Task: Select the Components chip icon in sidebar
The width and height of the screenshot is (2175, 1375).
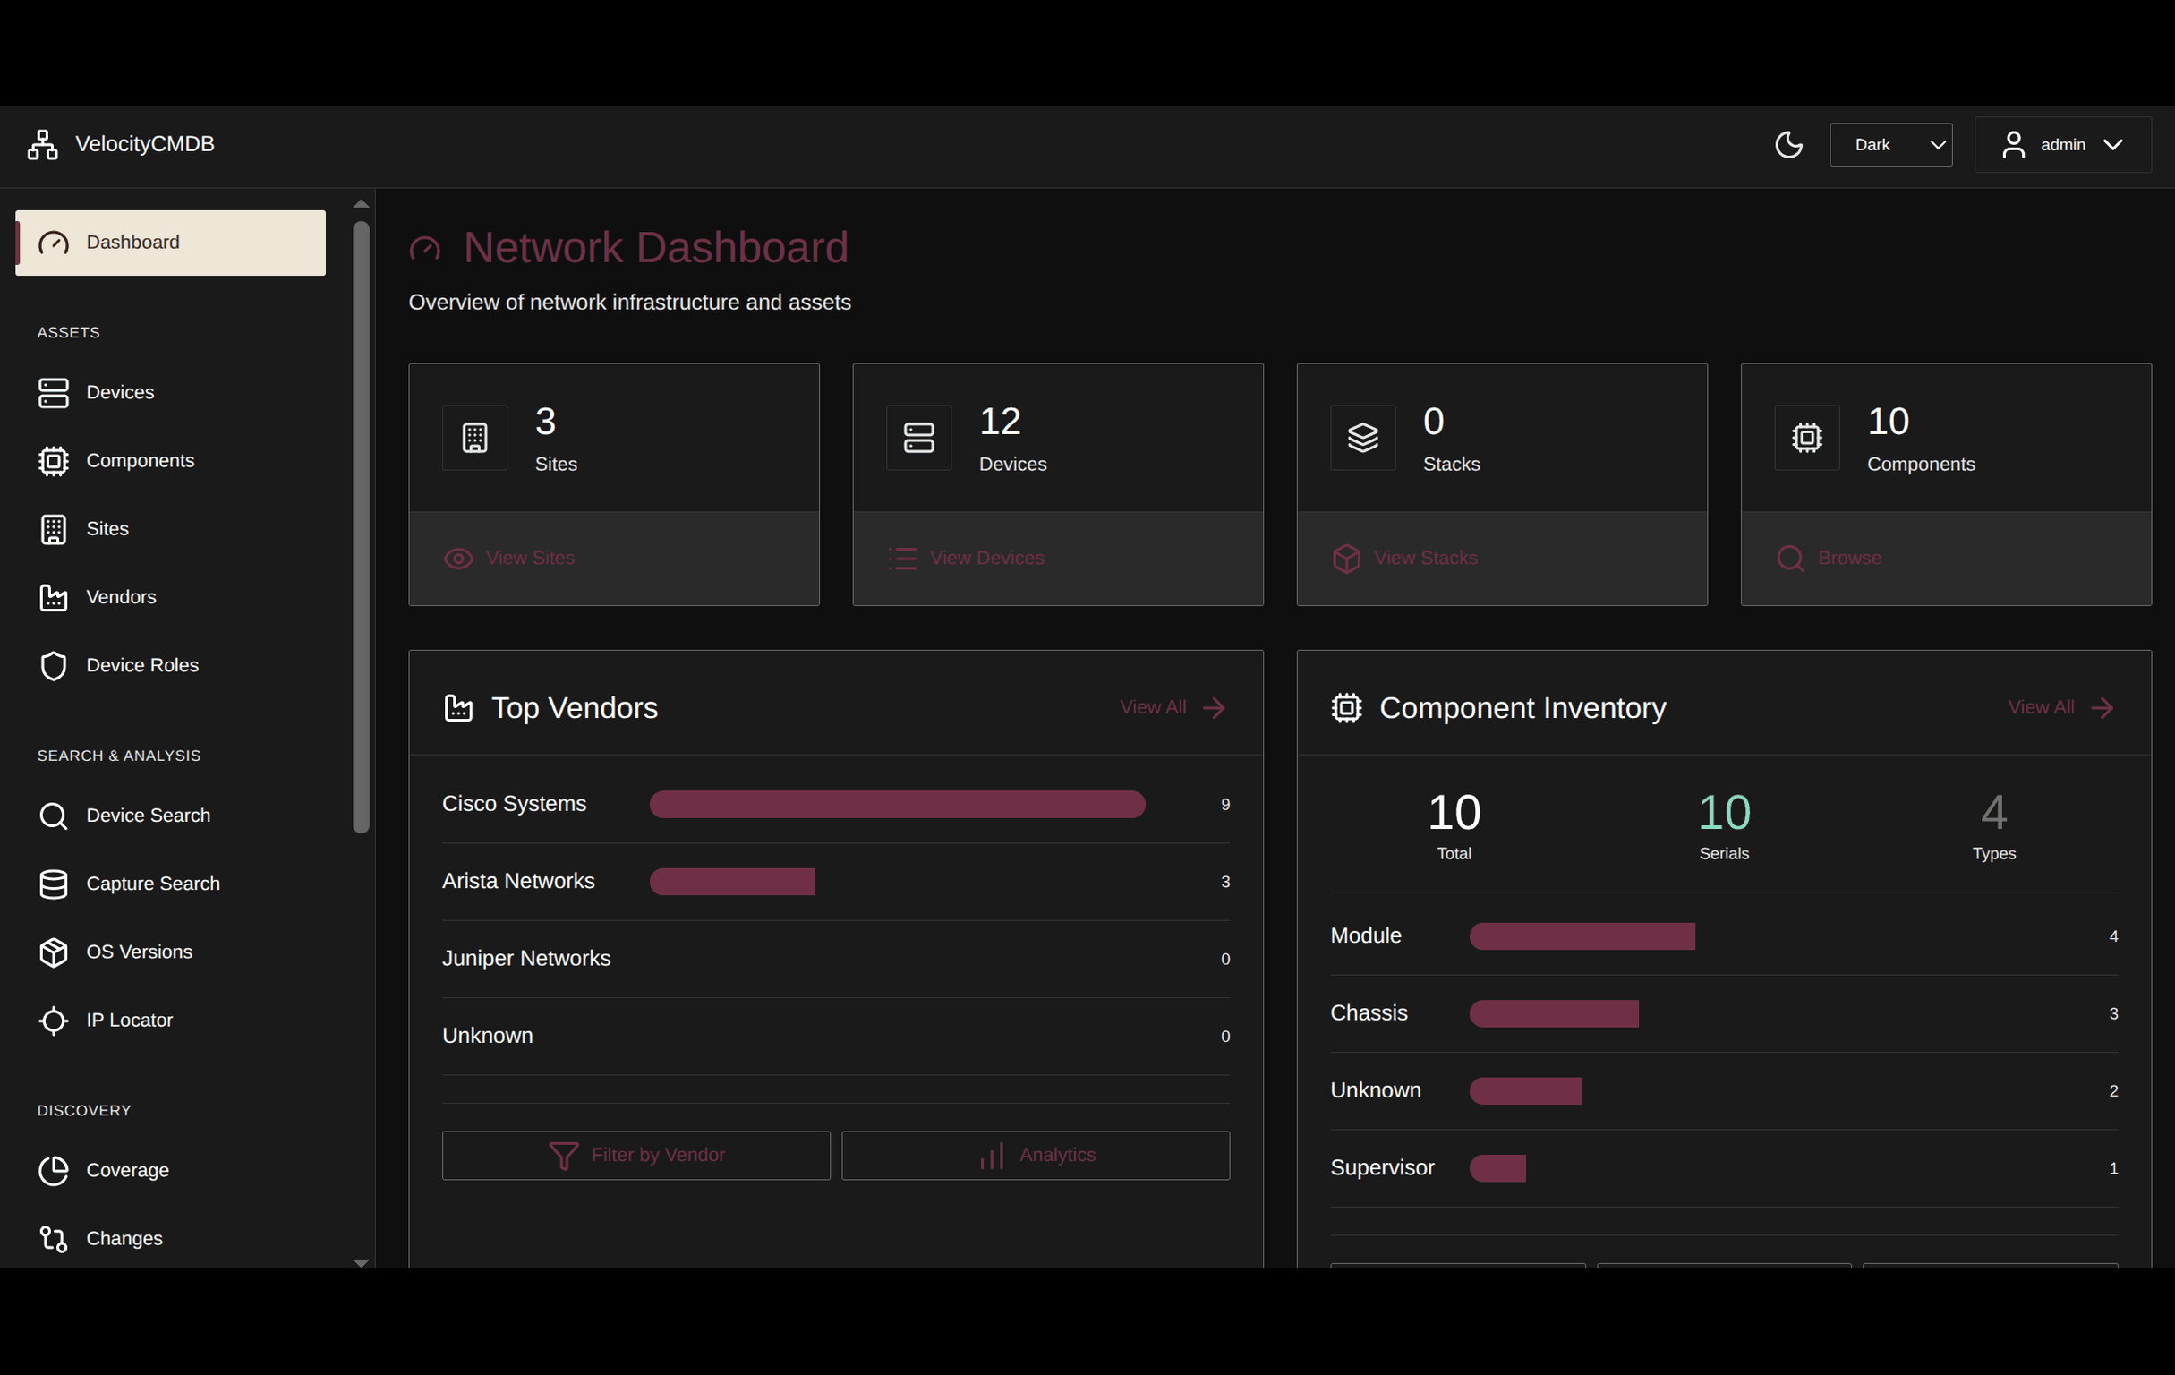Action: click(x=54, y=461)
